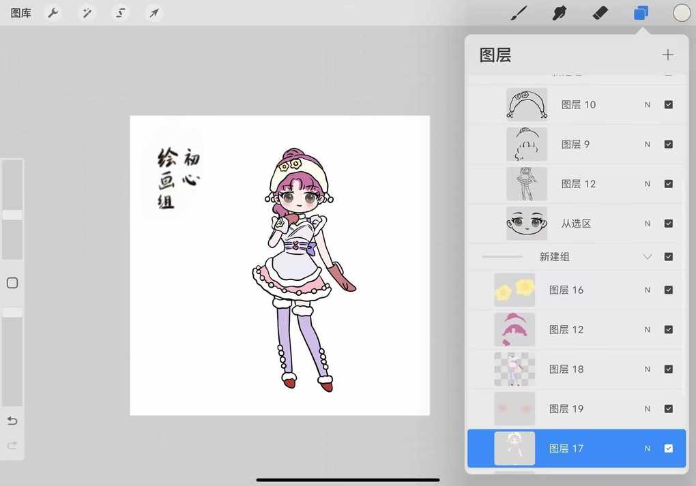Select the layer named 从选区
Screen dimensions: 696x486
pos(576,224)
